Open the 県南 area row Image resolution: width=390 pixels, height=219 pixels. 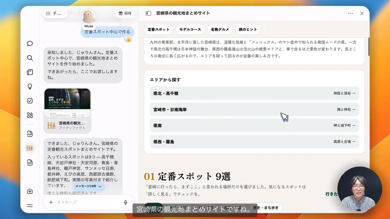point(254,126)
